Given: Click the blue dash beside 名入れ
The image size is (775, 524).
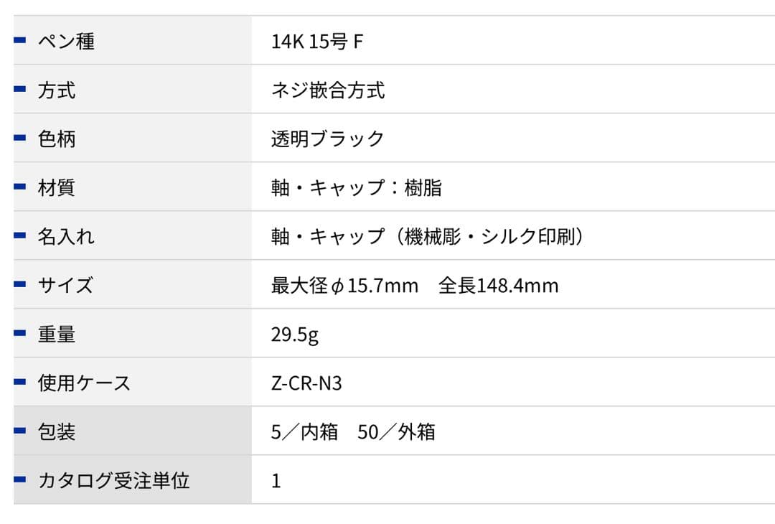Looking at the screenshot, I should (x=20, y=235).
